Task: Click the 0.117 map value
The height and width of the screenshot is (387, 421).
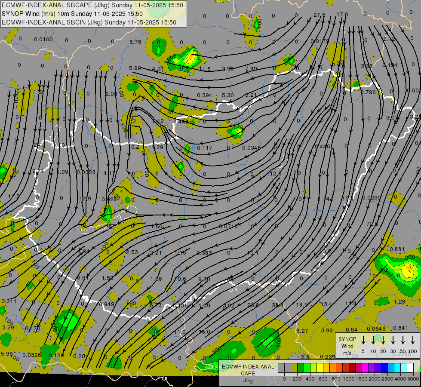Action: point(205,148)
